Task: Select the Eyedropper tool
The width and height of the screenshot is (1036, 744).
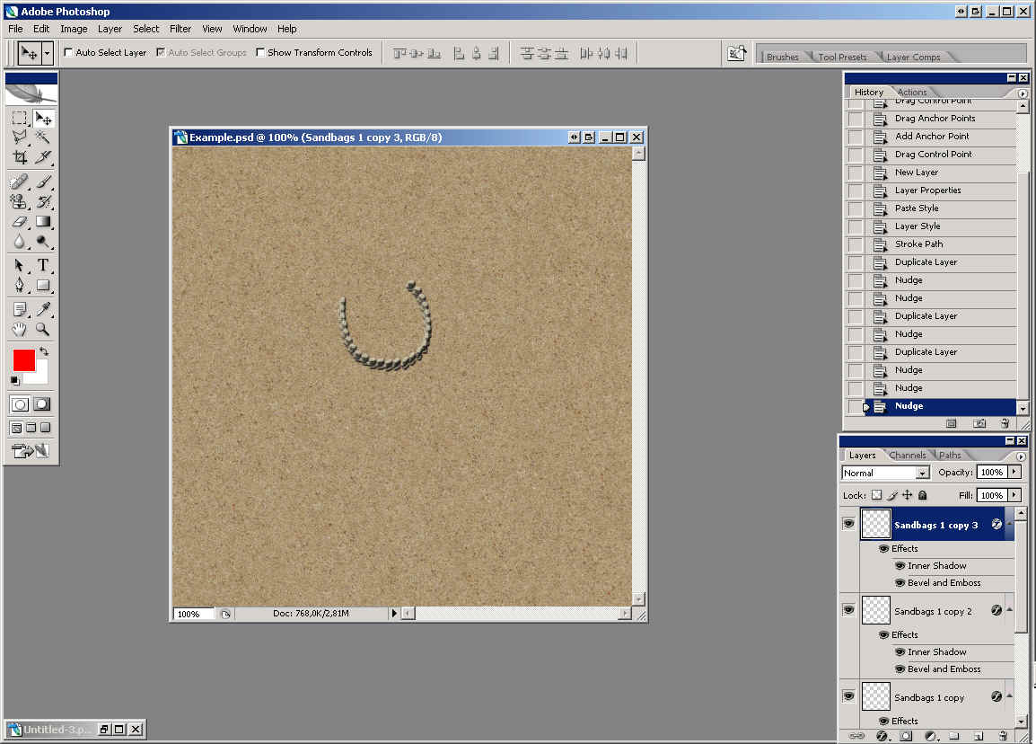Action: coord(42,309)
